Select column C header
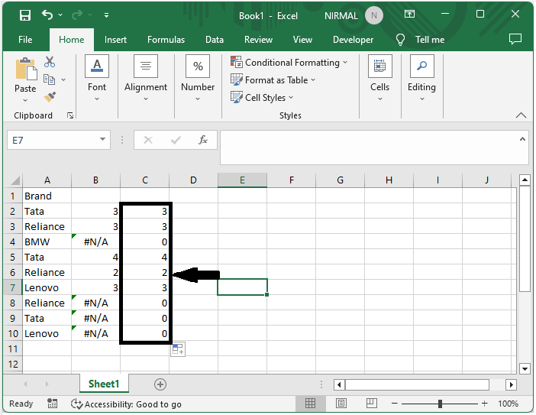 click(x=145, y=180)
